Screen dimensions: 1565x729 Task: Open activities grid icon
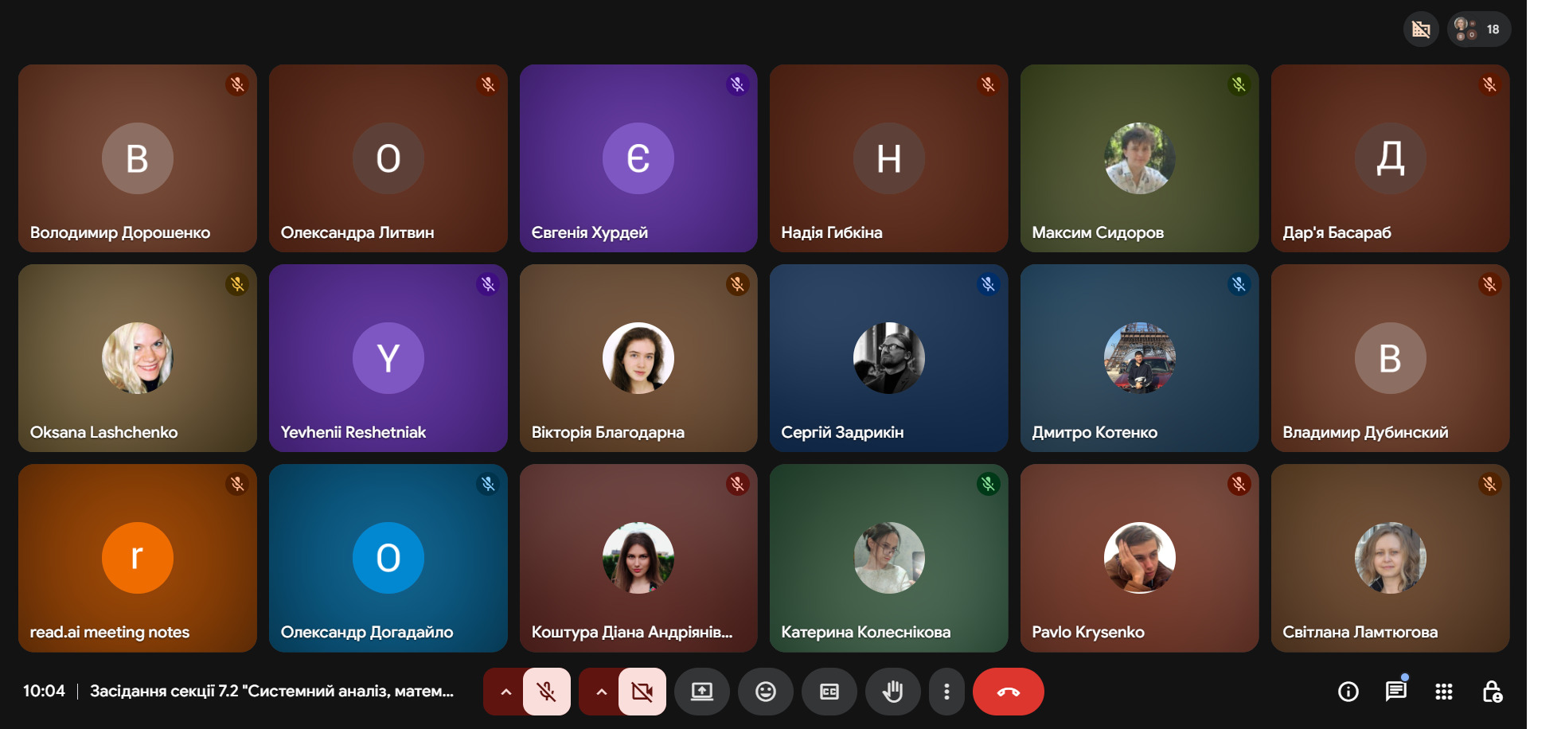[x=1444, y=692]
